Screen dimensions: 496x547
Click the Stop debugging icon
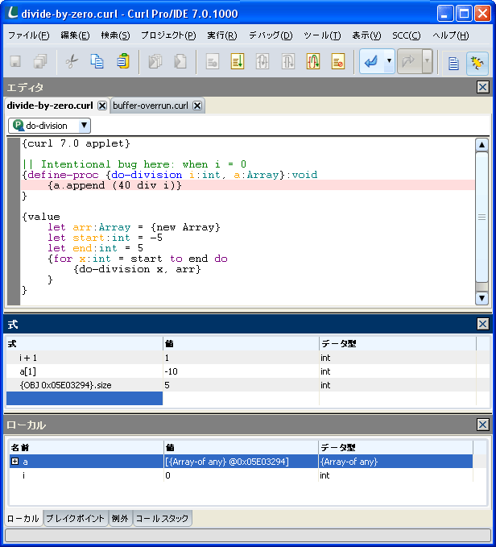click(x=337, y=62)
